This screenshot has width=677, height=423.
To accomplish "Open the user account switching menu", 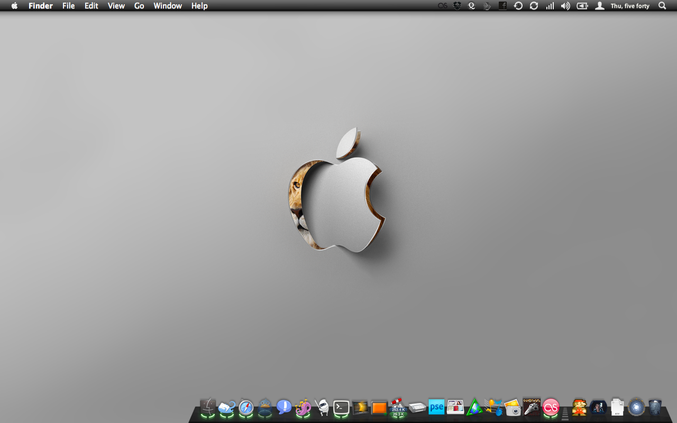I will 599,6.
